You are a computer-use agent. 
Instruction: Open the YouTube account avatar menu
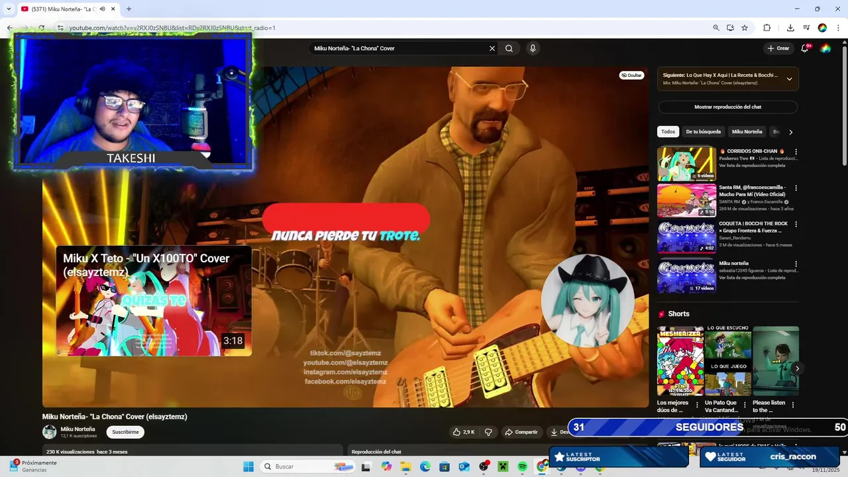click(825, 48)
